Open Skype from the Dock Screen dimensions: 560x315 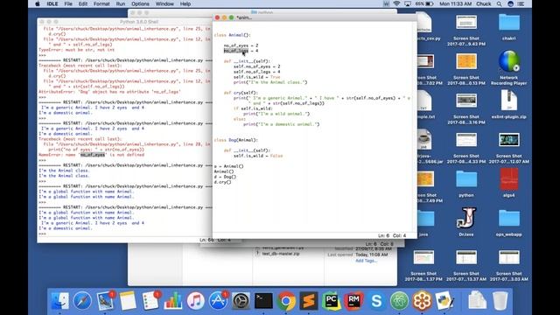pos(376,301)
